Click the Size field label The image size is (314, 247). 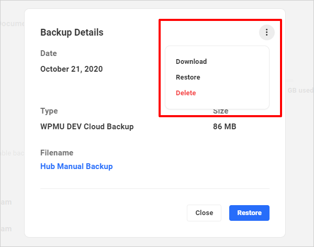pos(220,111)
